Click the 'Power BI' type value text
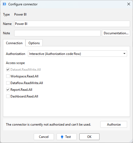The image size is (133, 143). [x=20, y=14]
